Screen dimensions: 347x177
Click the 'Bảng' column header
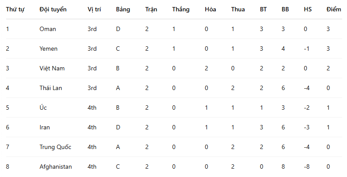click(123, 10)
